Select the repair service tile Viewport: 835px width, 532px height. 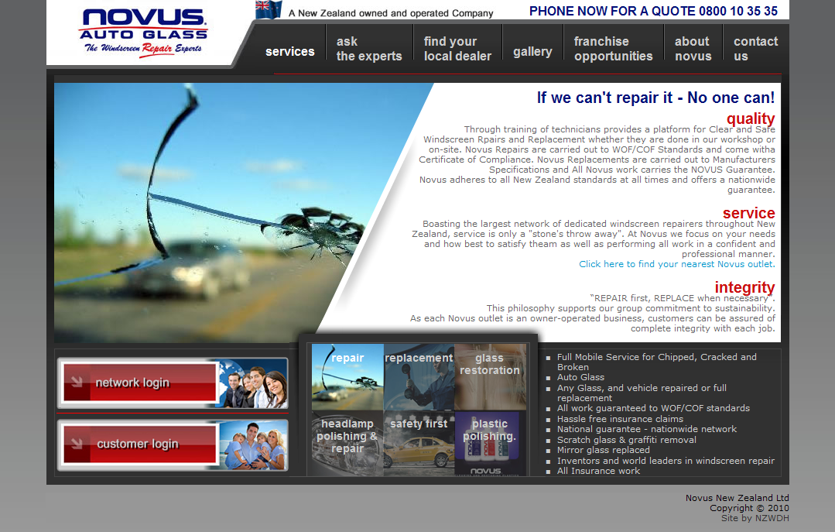click(347, 376)
